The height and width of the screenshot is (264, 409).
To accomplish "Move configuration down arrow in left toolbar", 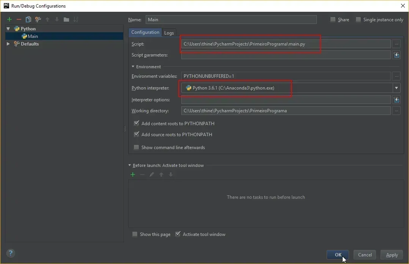I will click(57, 19).
